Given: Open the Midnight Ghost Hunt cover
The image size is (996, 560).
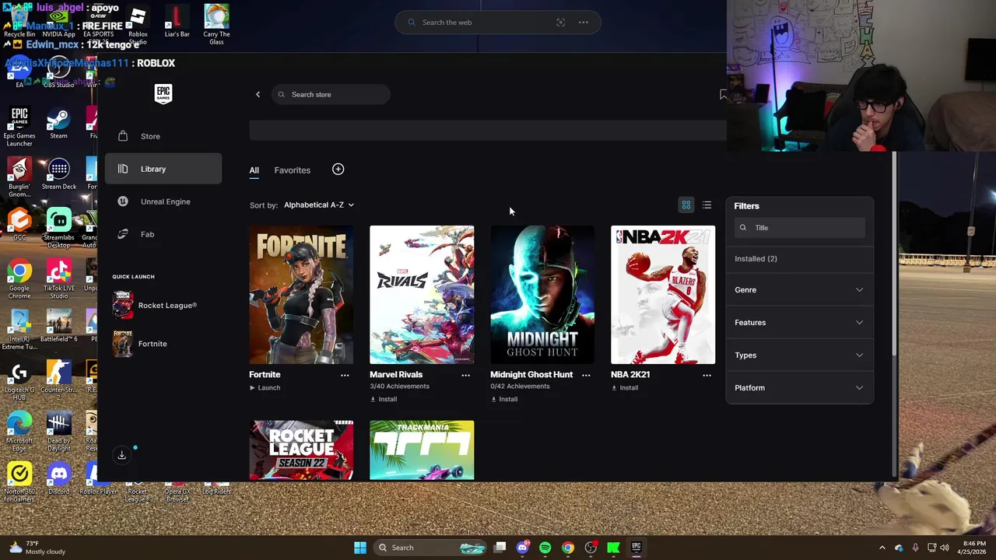Looking at the screenshot, I should [542, 295].
